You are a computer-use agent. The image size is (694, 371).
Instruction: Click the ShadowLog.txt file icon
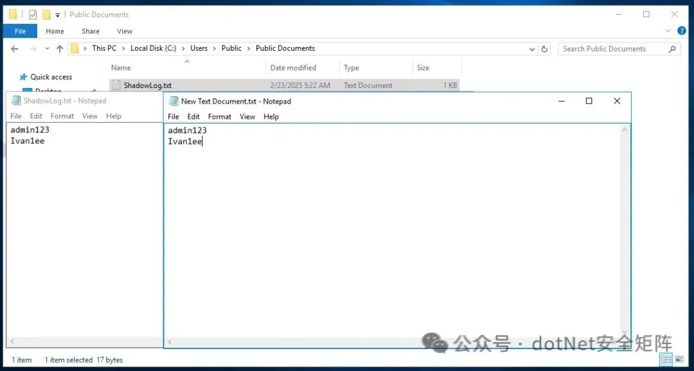click(x=116, y=86)
